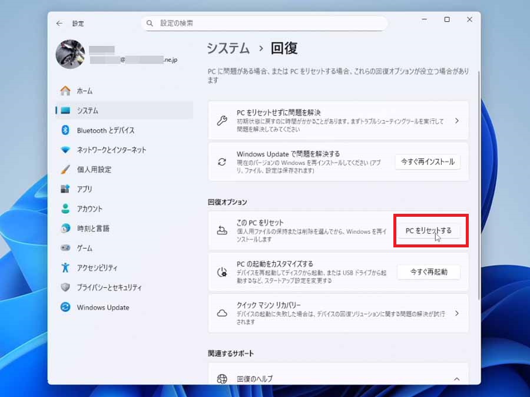Select システム in the sidebar
Image resolution: width=530 pixels, height=397 pixels.
88,111
